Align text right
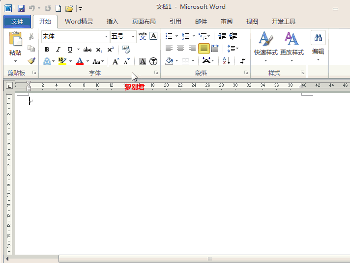This screenshot has width=350, height=263. [x=192, y=49]
